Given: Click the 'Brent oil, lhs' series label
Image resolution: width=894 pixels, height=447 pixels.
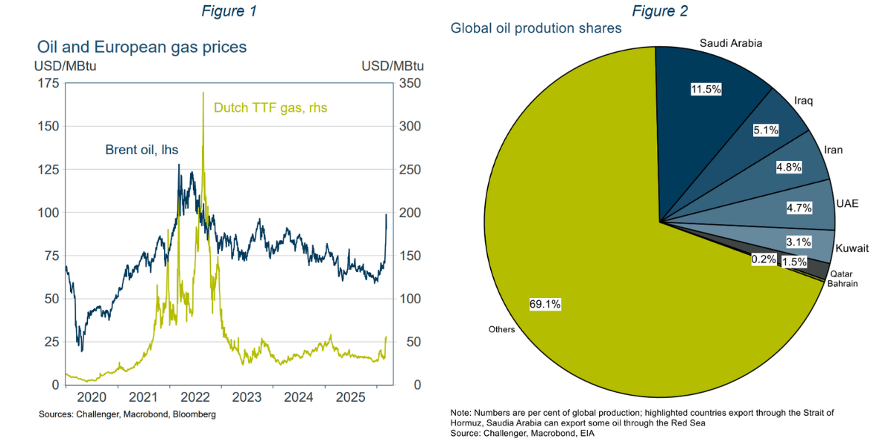Looking at the screenshot, I should [x=141, y=150].
